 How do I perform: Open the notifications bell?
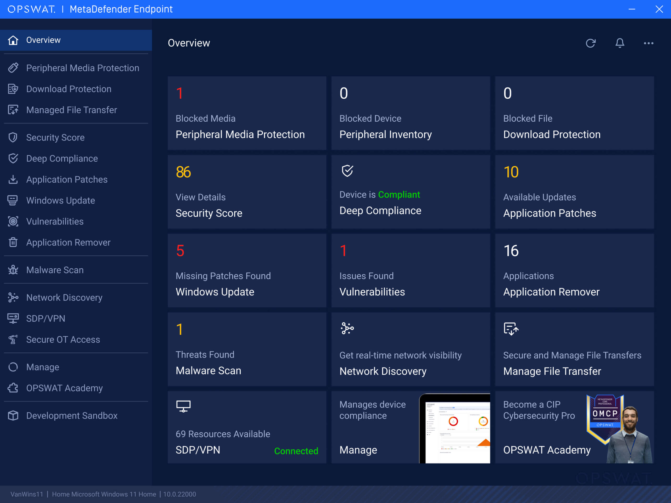coord(620,43)
